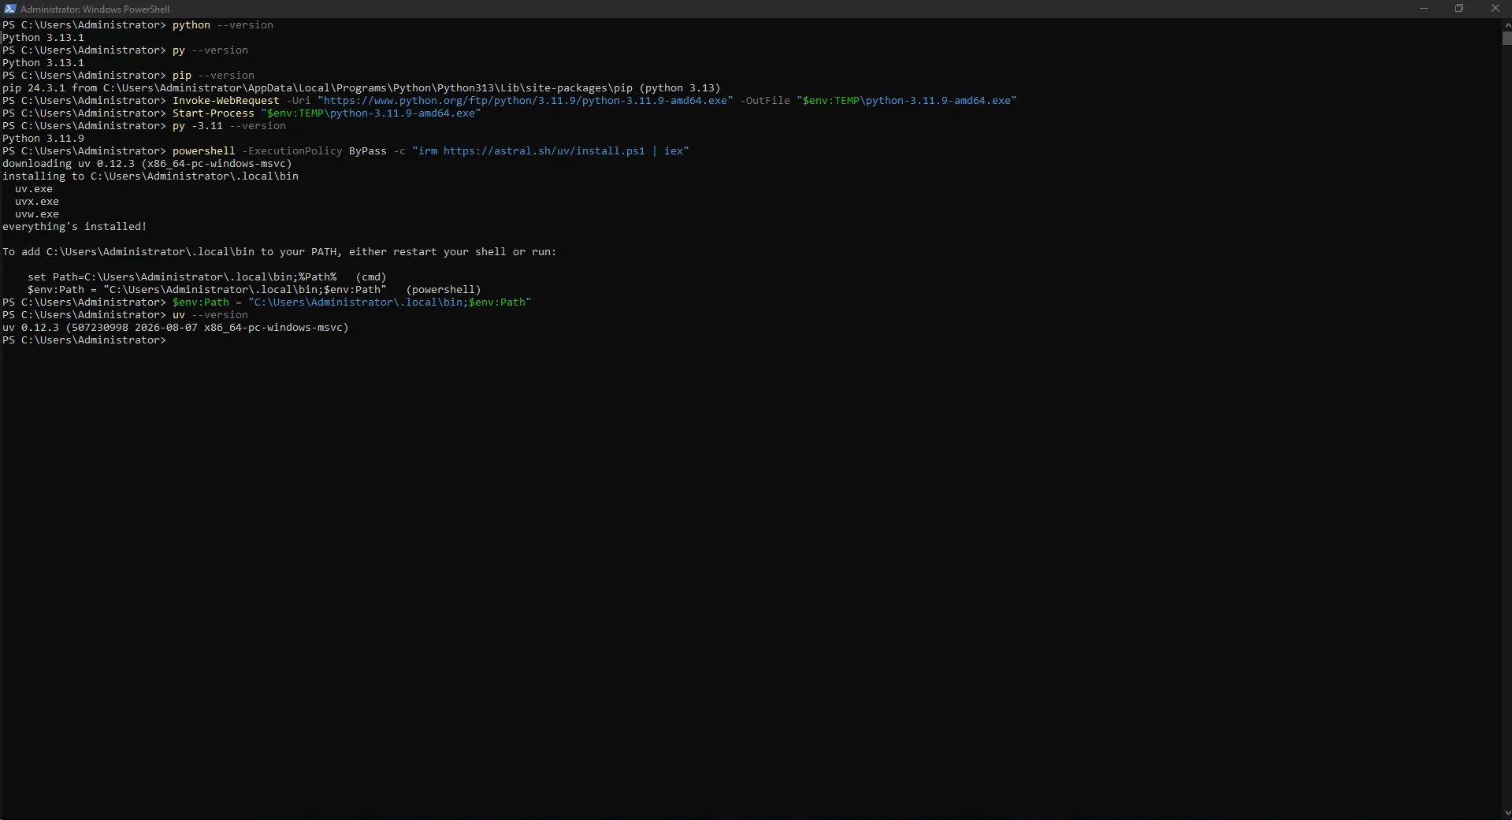Click the 'pip 24.3.1 from' output line
Image resolution: width=1512 pixels, height=820 pixels.
click(362, 88)
